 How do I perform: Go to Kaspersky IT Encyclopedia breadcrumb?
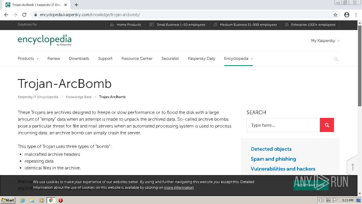point(38,97)
